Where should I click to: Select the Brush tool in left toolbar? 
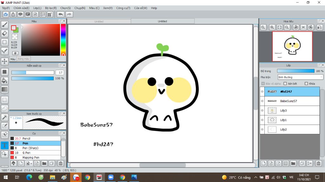(x=4, y=25)
